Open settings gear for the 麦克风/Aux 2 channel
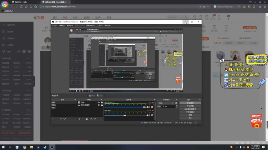 click(152, 107)
